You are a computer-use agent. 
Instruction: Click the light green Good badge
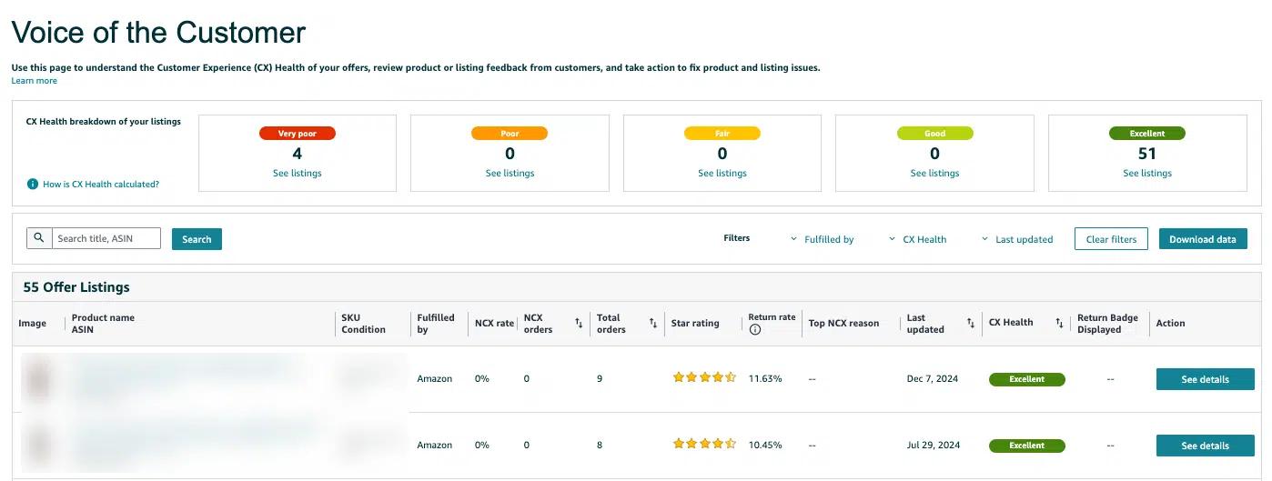[934, 134]
